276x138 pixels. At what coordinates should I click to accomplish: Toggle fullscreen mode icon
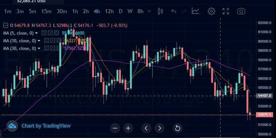226,11
